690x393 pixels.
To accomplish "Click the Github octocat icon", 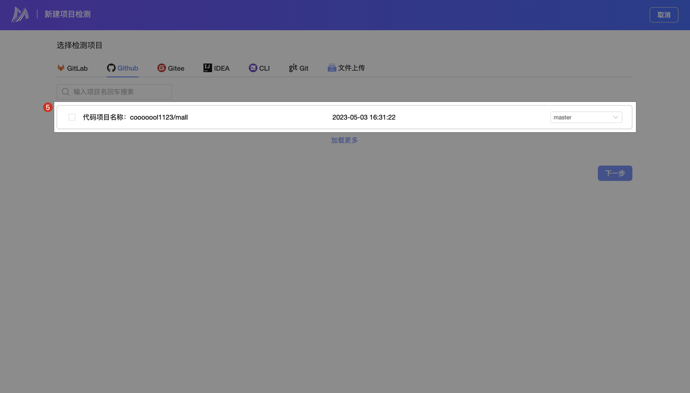I will 111,68.
